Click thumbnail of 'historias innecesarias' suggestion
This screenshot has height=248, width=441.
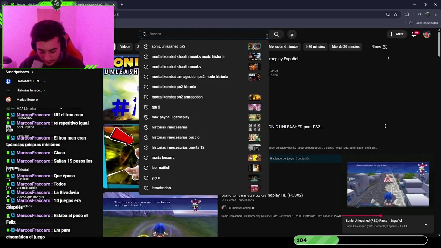(255, 127)
